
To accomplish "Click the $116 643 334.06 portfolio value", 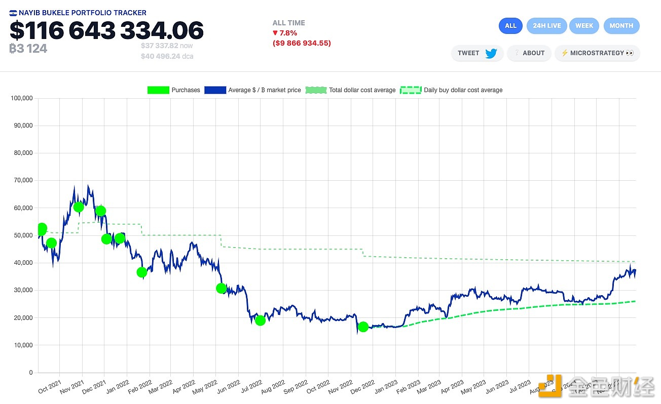I will pyautogui.click(x=106, y=30).
